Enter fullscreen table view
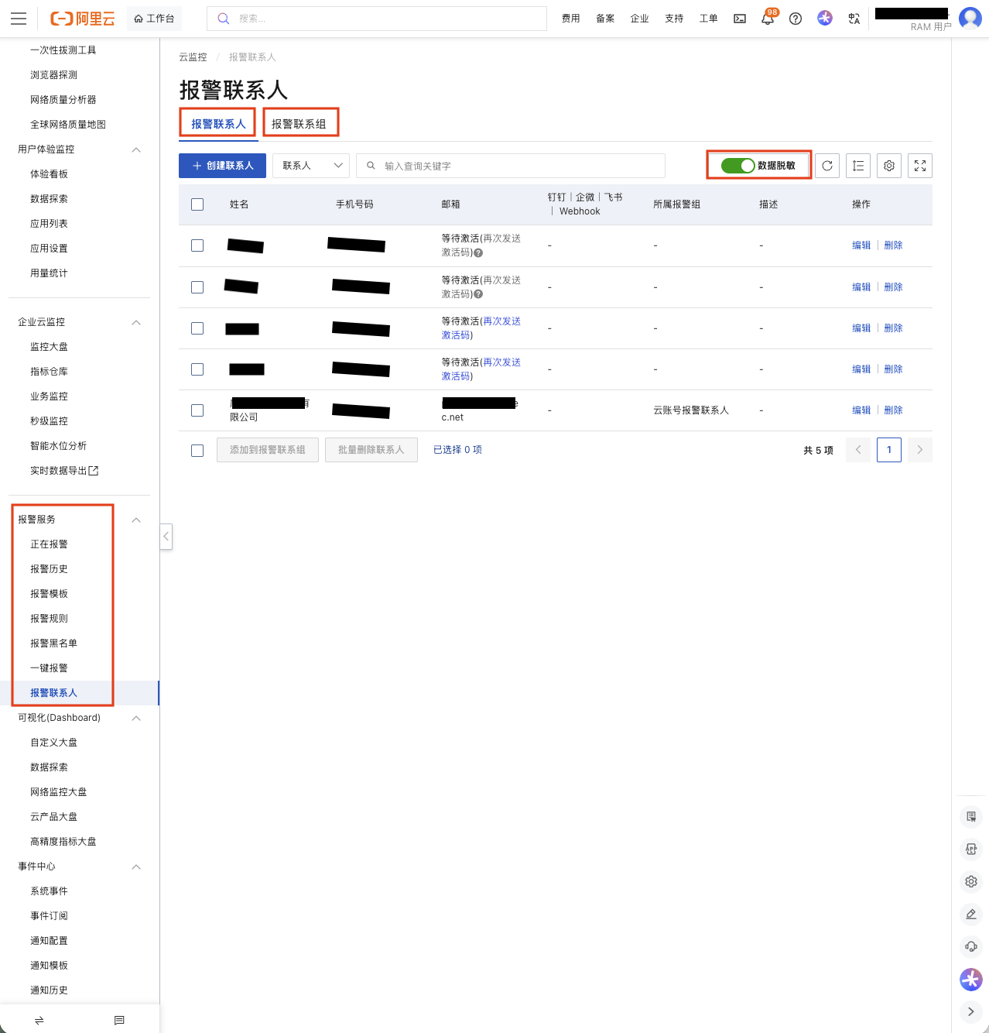The height and width of the screenshot is (1033, 989). click(x=920, y=166)
